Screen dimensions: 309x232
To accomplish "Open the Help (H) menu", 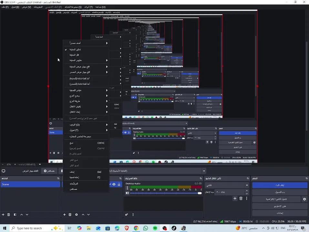I will pos(100,7).
